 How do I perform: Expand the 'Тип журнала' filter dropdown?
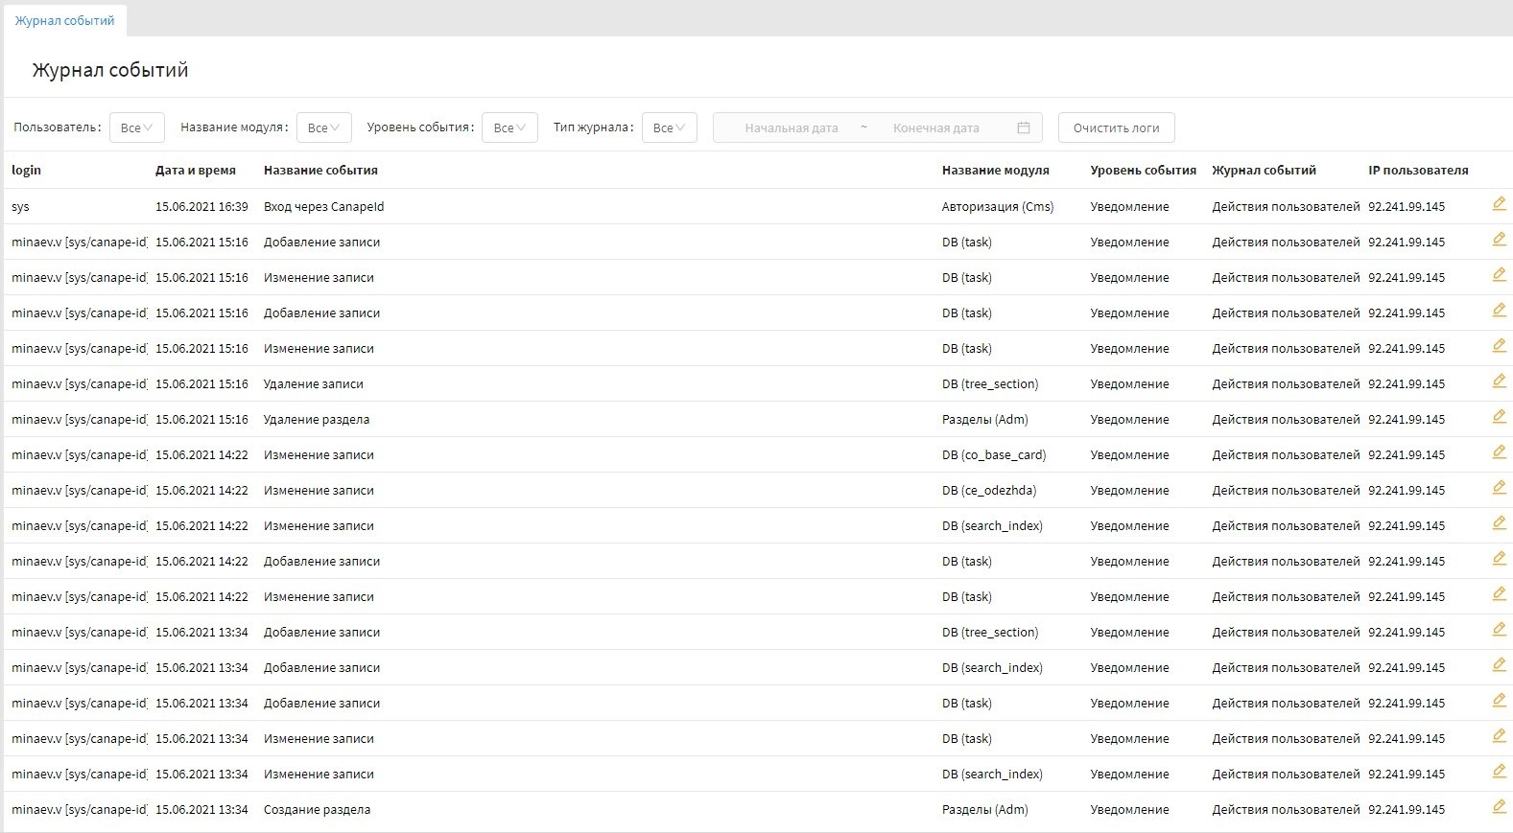click(x=669, y=127)
